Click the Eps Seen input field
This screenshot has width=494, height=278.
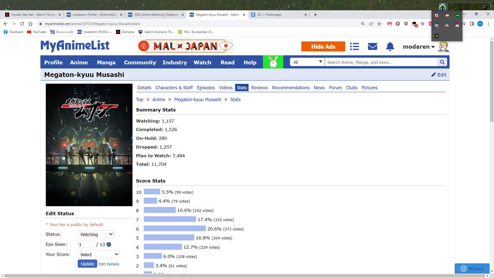click(86, 244)
